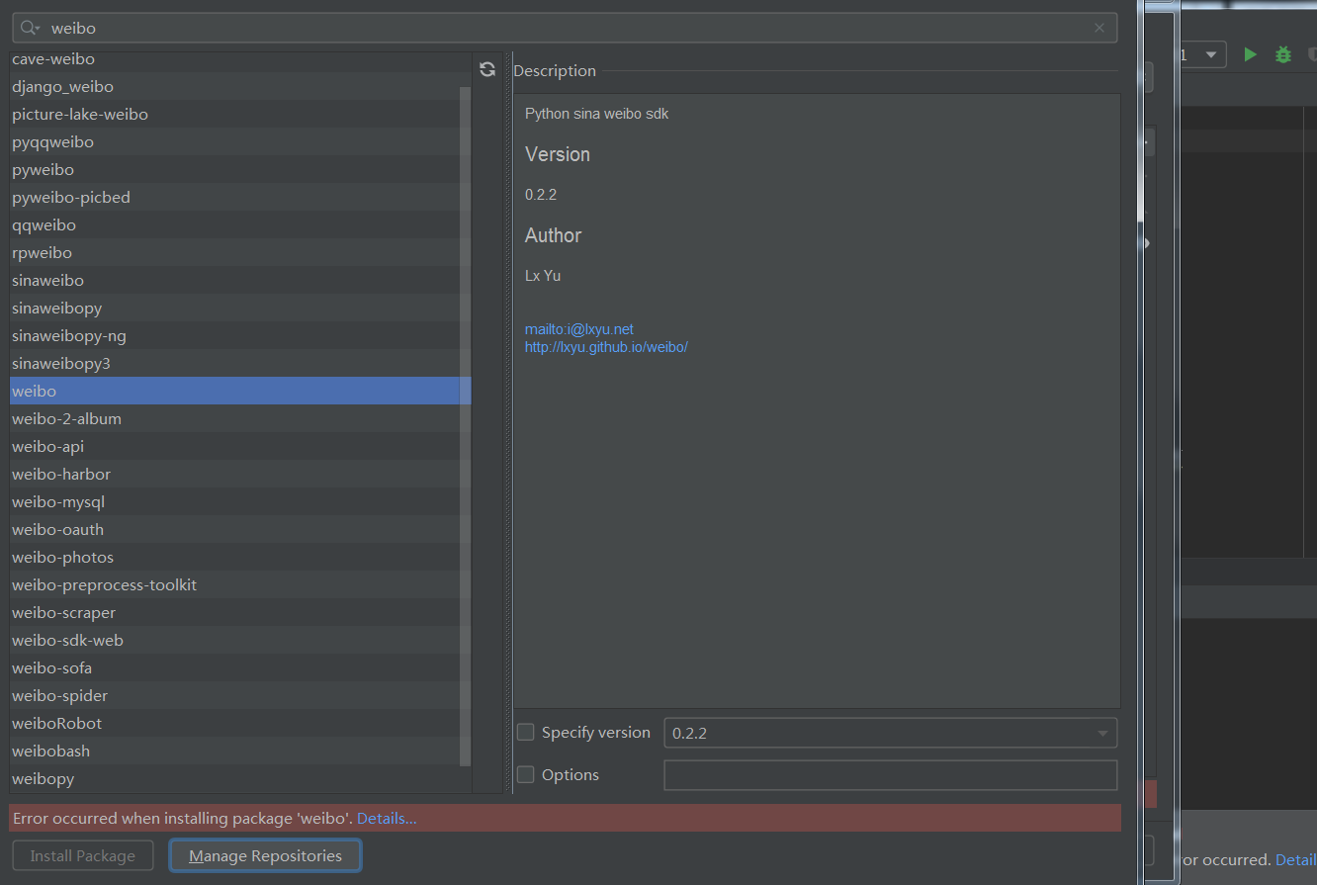Select picture-lake-weibo package
Image resolution: width=1317 pixels, height=885 pixels.
click(240, 114)
